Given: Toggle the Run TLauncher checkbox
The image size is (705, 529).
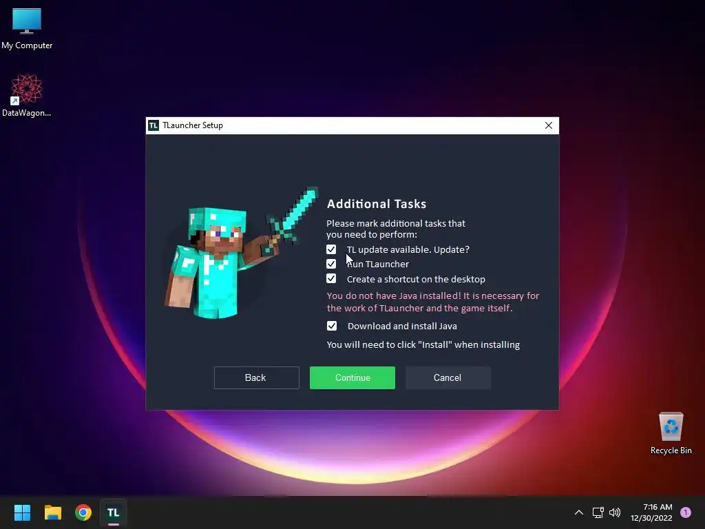Looking at the screenshot, I should (331, 264).
